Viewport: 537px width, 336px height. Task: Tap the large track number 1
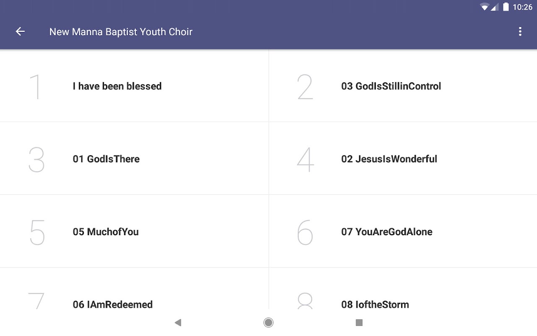tap(36, 87)
